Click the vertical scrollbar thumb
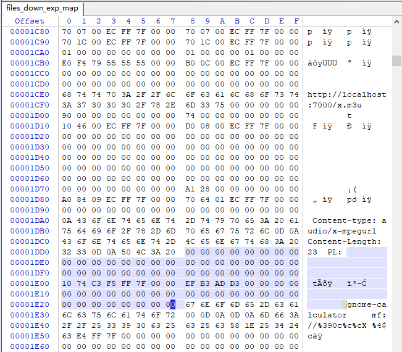402x352 pixels. click(396, 61)
